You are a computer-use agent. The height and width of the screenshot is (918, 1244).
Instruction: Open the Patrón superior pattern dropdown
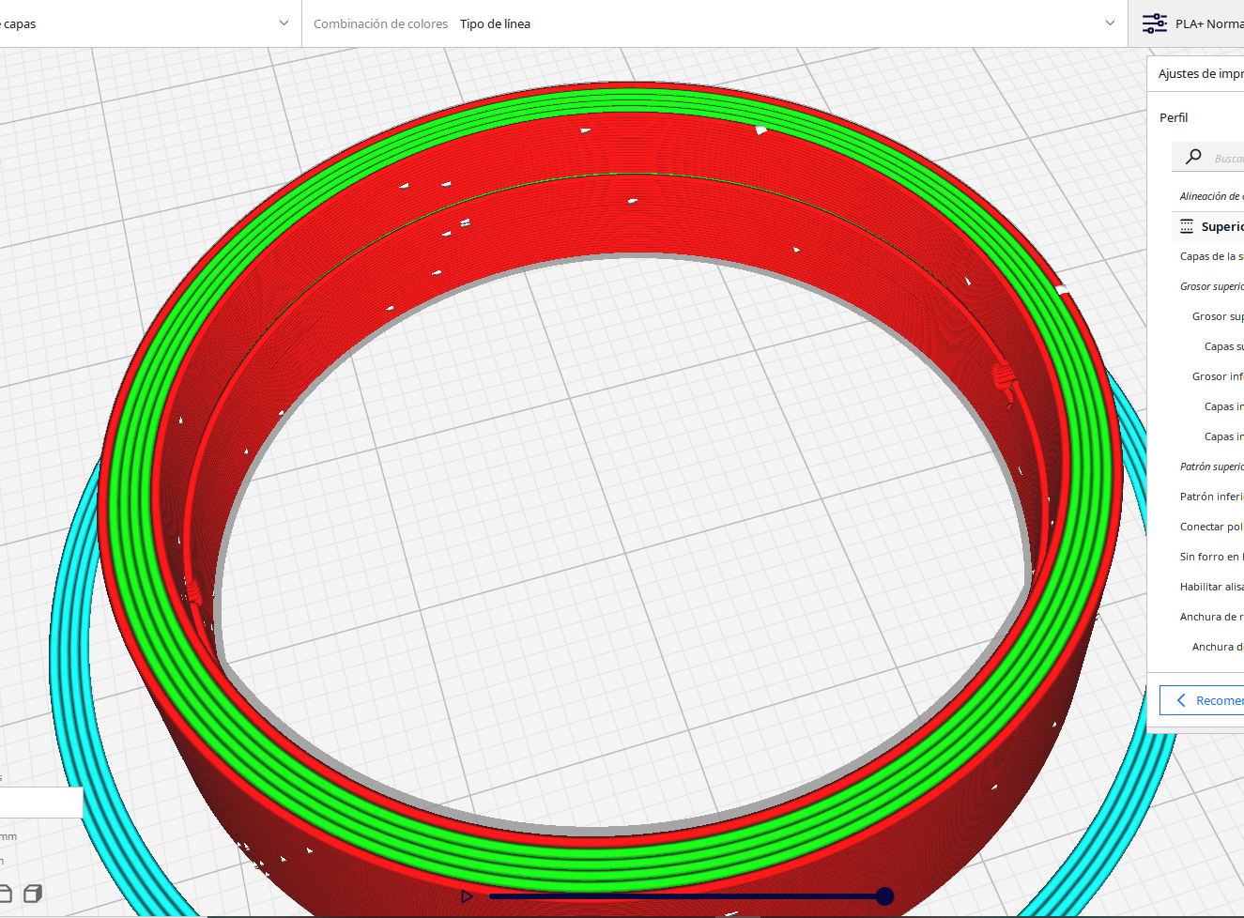(x=1212, y=466)
